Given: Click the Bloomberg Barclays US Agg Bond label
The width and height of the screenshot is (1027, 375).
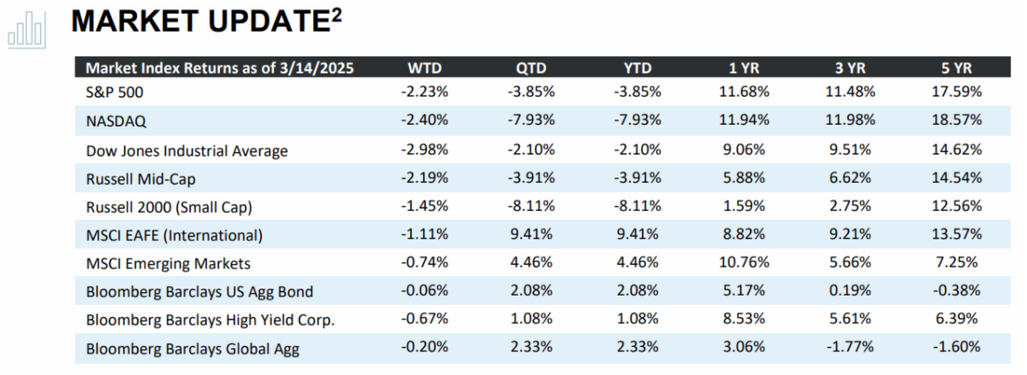Looking at the screenshot, I should click(x=199, y=291).
